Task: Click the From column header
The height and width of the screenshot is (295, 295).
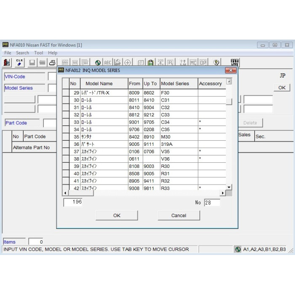Action: tap(135, 83)
